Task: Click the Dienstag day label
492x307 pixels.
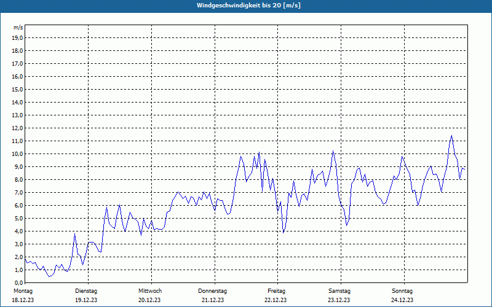Action: click(86, 291)
